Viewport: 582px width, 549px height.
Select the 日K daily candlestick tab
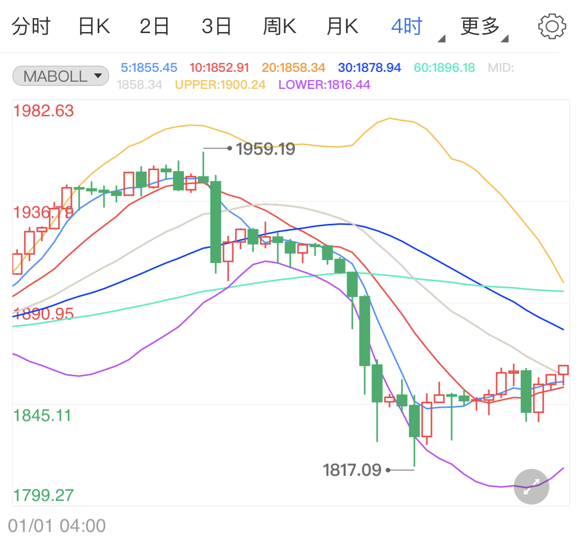tap(94, 26)
